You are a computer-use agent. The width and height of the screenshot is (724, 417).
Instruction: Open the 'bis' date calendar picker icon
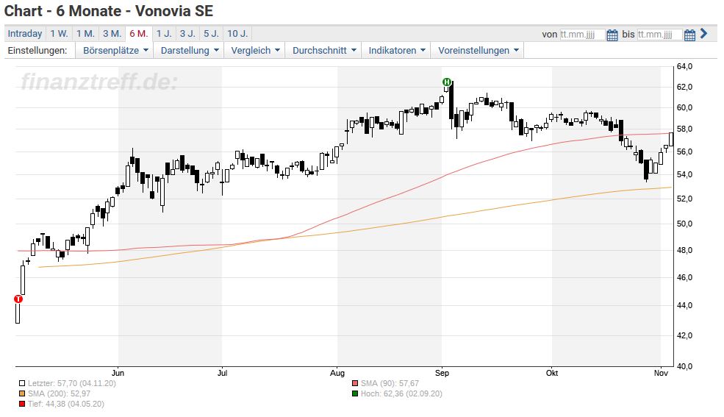pyautogui.click(x=689, y=35)
